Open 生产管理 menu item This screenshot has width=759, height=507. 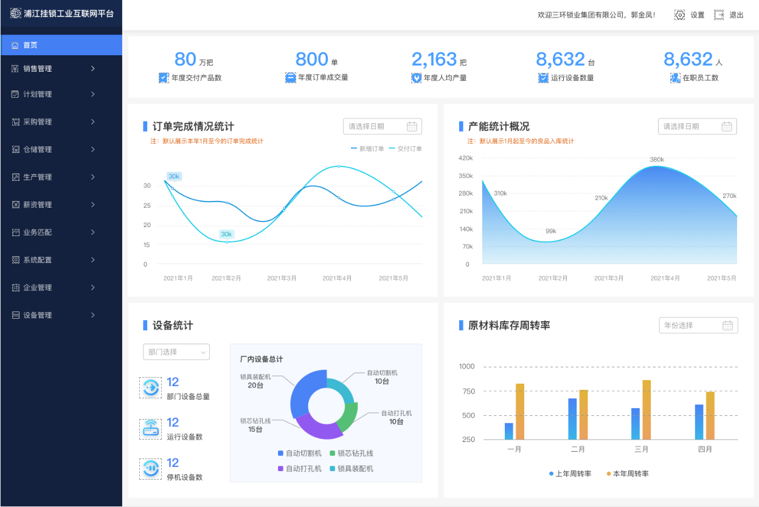(38, 177)
